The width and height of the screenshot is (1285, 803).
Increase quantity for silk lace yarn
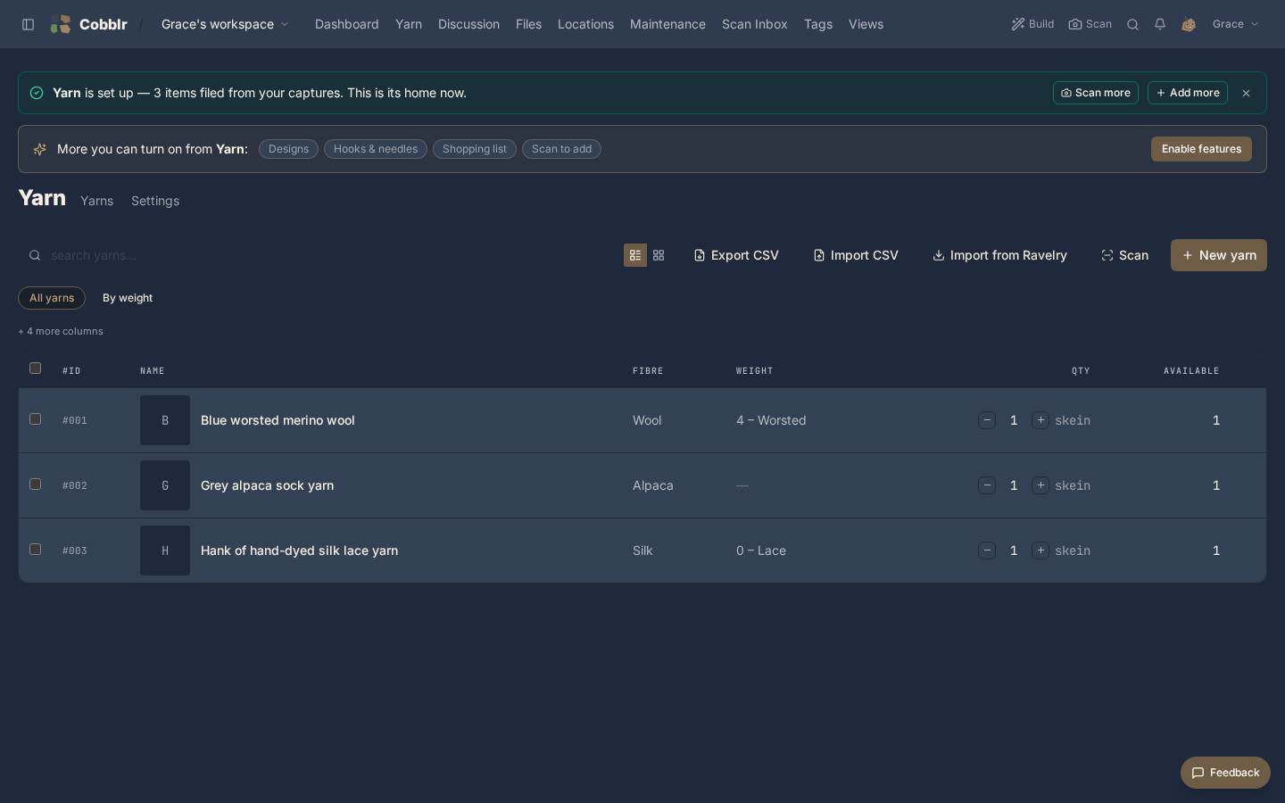[x=1040, y=551]
